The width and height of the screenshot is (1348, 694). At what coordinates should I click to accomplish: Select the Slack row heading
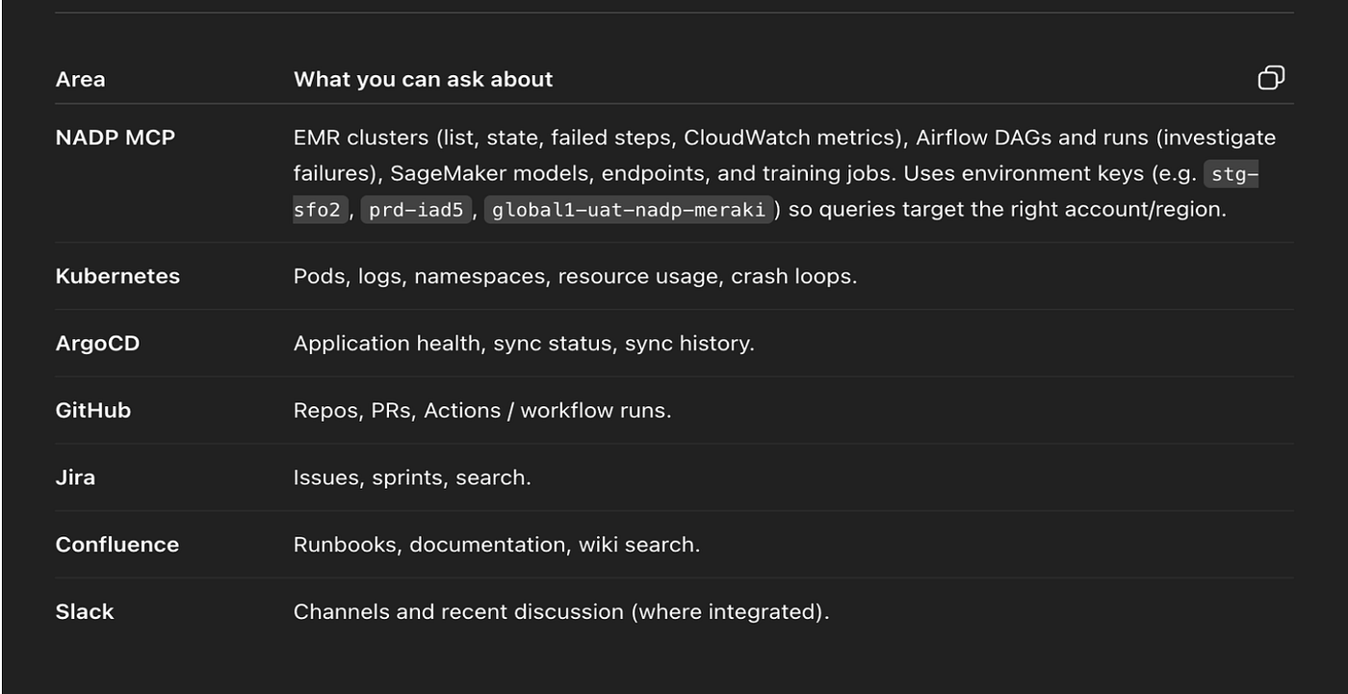point(85,612)
